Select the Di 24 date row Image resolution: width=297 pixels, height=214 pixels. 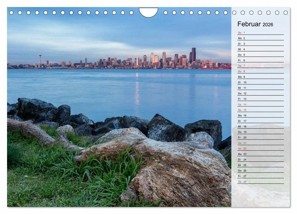point(260,159)
